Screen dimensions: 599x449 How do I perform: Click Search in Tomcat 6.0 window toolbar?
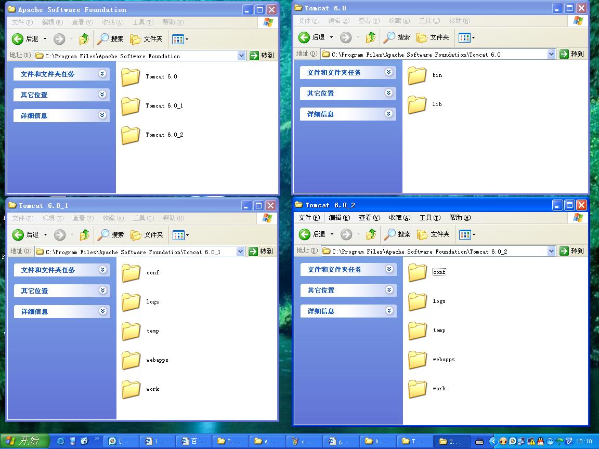point(397,37)
